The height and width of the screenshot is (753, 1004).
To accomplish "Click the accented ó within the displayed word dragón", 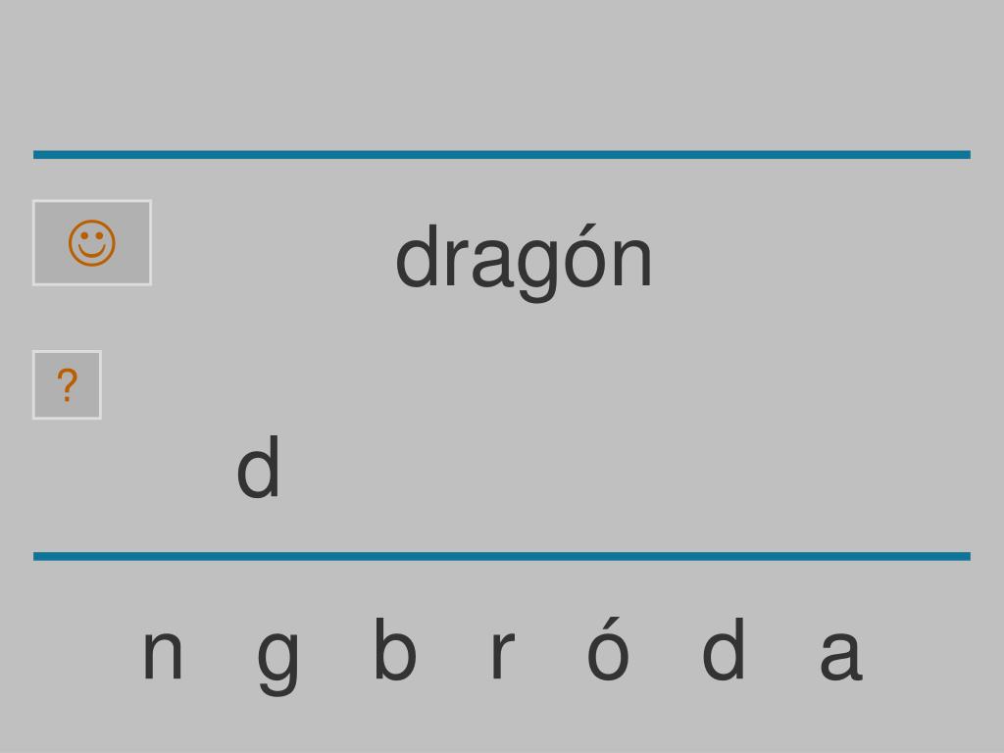I will (x=584, y=256).
